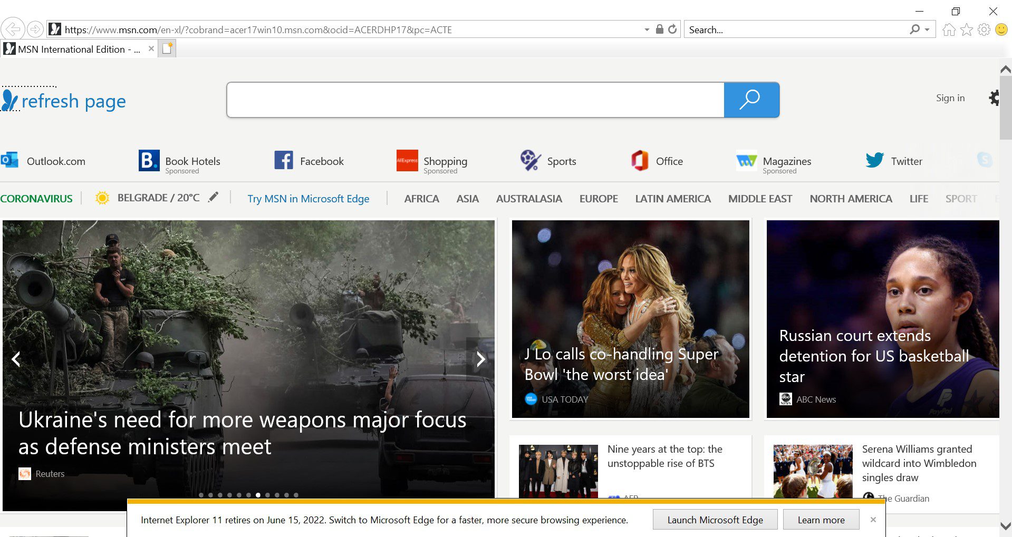
Task: Click the Twitter bird icon
Action: [x=874, y=160]
